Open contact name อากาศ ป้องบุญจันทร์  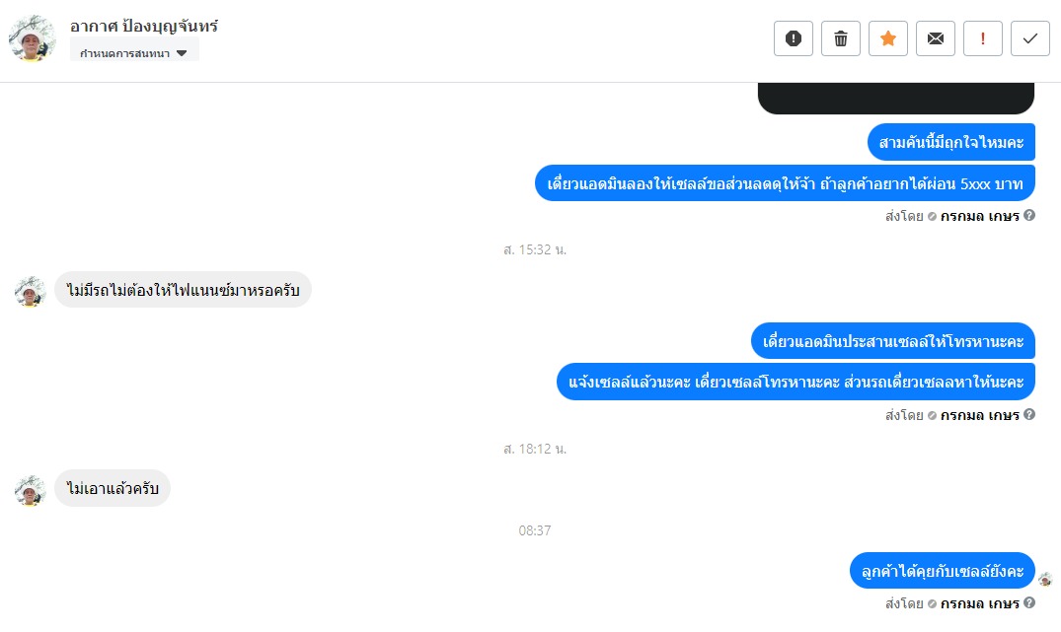[144, 27]
